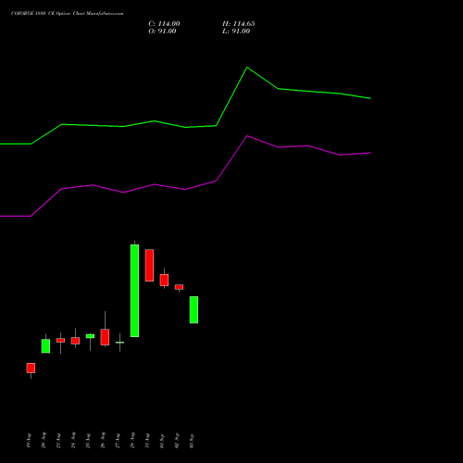
Task: Click the 01 Sep date label
Action: (x=162, y=441)
